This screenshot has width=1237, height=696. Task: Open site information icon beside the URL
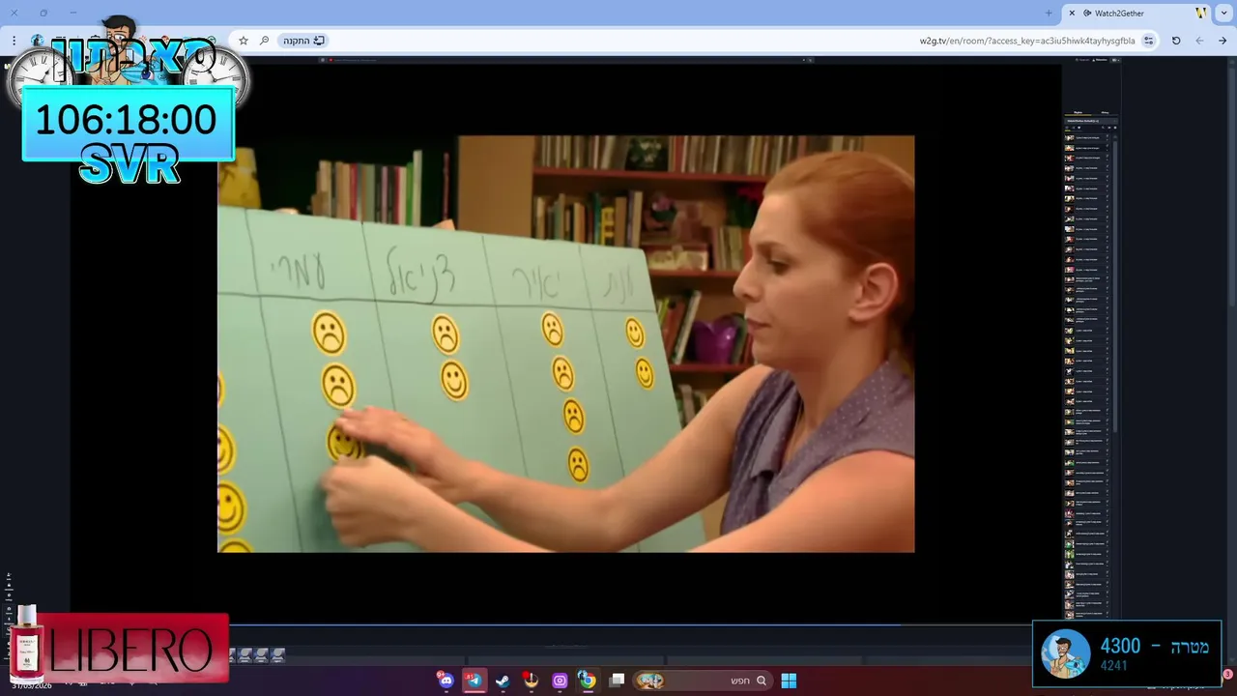pyautogui.click(x=1148, y=41)
